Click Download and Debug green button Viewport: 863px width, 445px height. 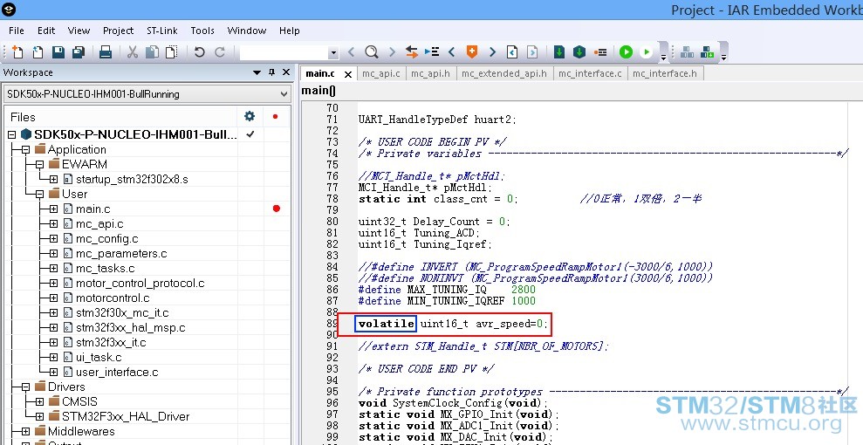click(626, 52)
